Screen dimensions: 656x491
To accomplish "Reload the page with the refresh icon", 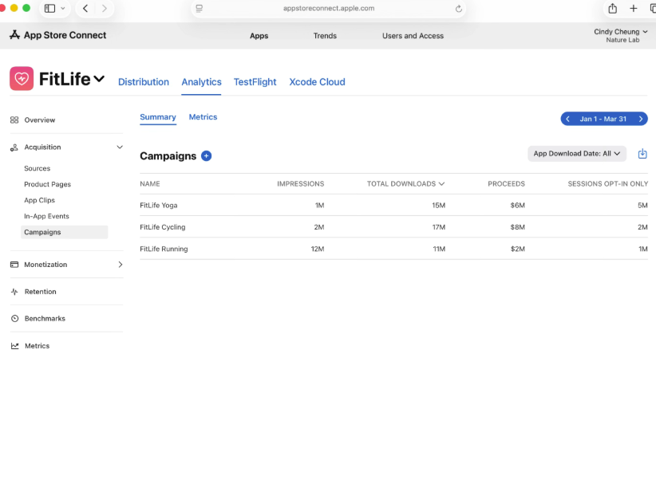I will [x=459, y=8].
